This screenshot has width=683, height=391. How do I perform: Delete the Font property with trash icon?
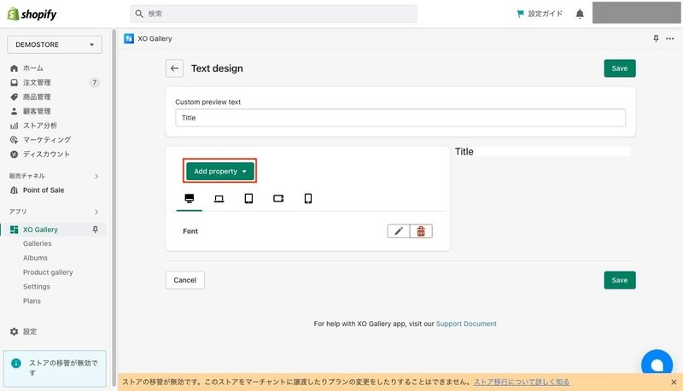[x=421, y=231]
